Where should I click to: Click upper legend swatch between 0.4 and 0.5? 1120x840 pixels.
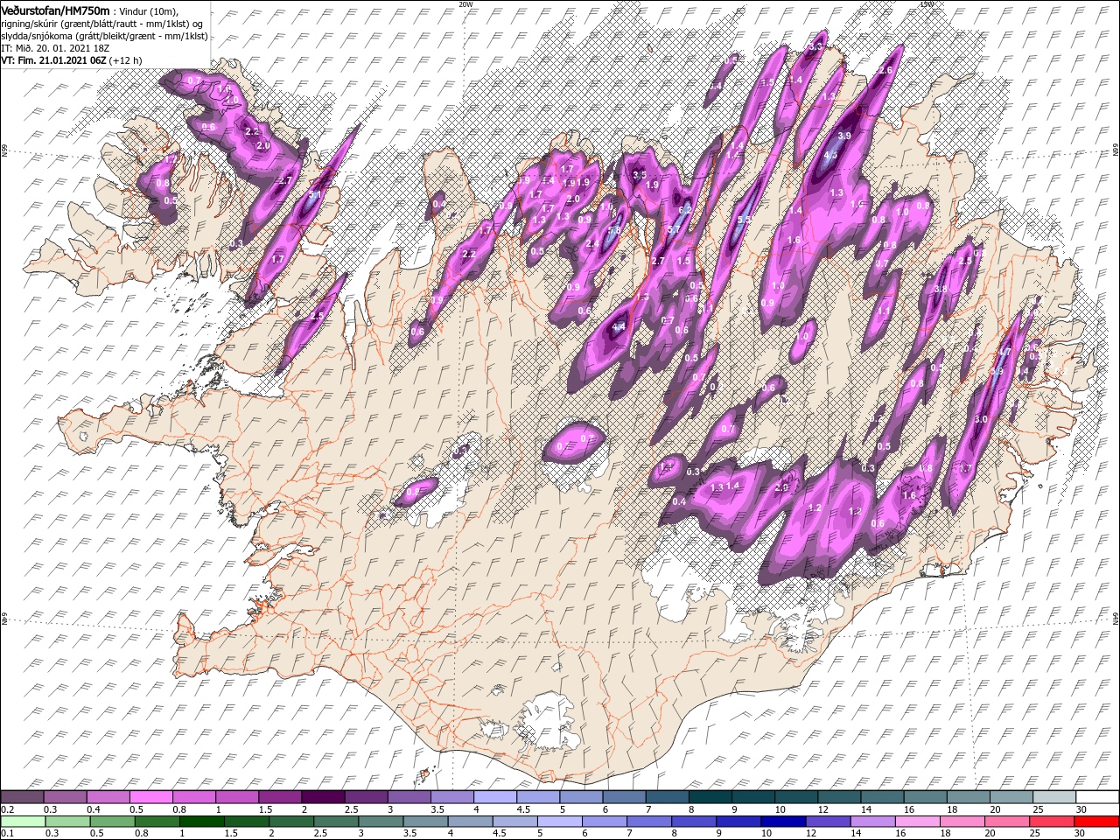(x=108, y=796)
